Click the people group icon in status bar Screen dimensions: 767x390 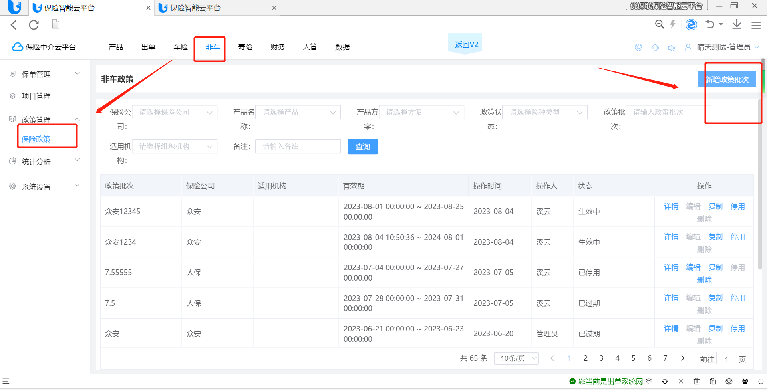[x=745, y=381]
